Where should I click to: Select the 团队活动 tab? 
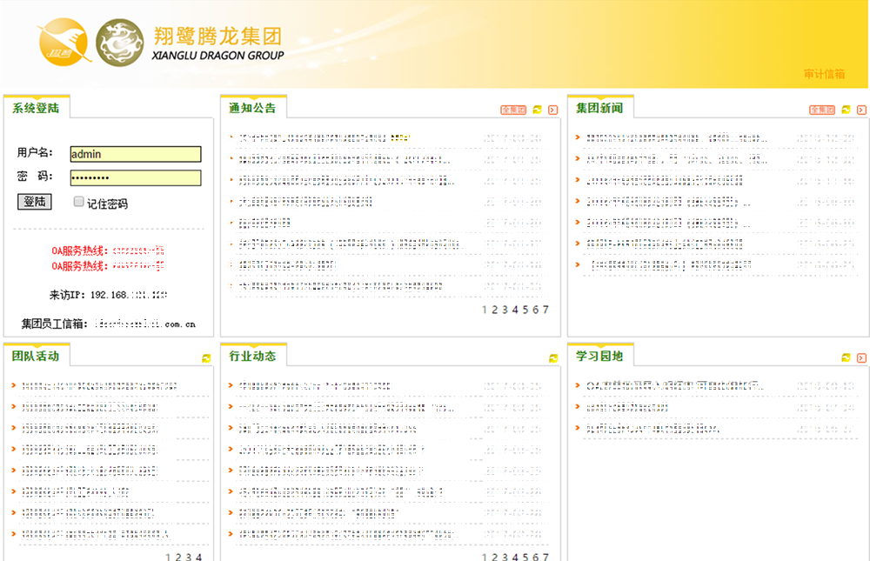[36, 356]
